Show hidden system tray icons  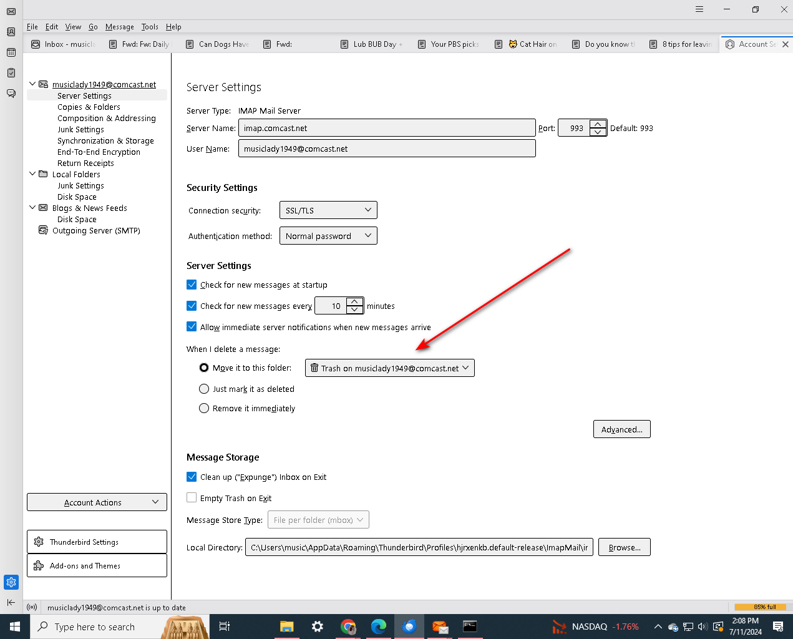click(x=658, y=627)
